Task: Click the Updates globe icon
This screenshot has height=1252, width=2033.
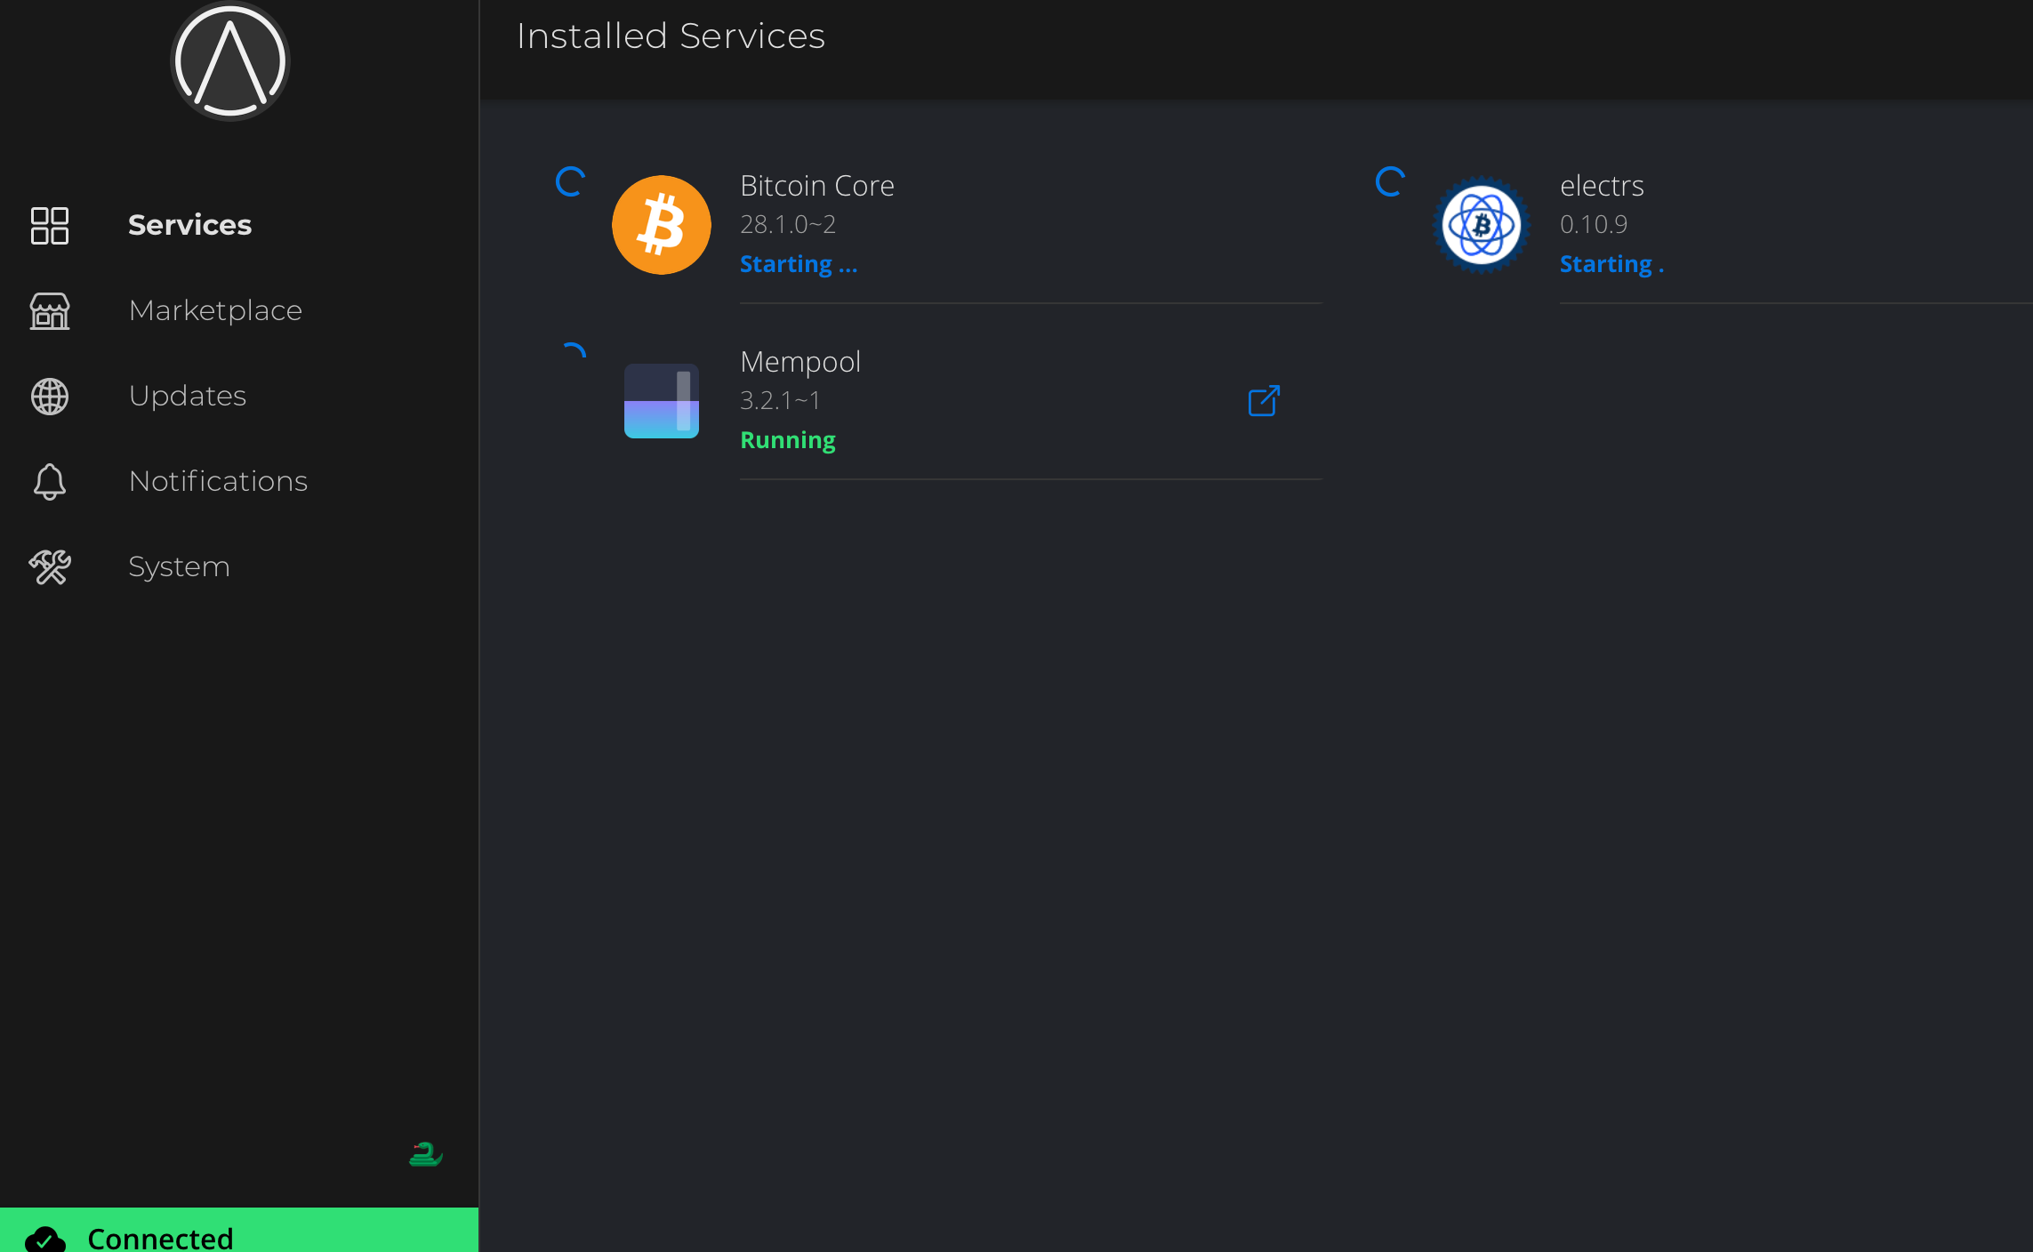Action: click(50, 397)
